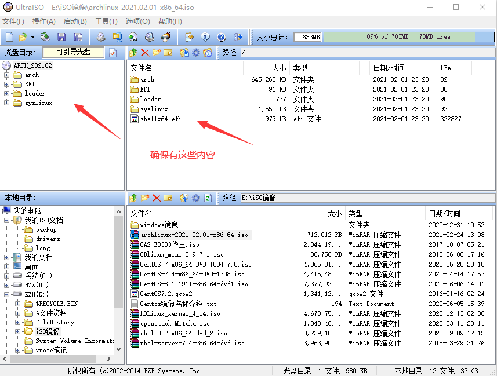Open the dropdown arrow beside Open icon
The image size is (497, 376).
pyautogui.click(x=32, y=38)
